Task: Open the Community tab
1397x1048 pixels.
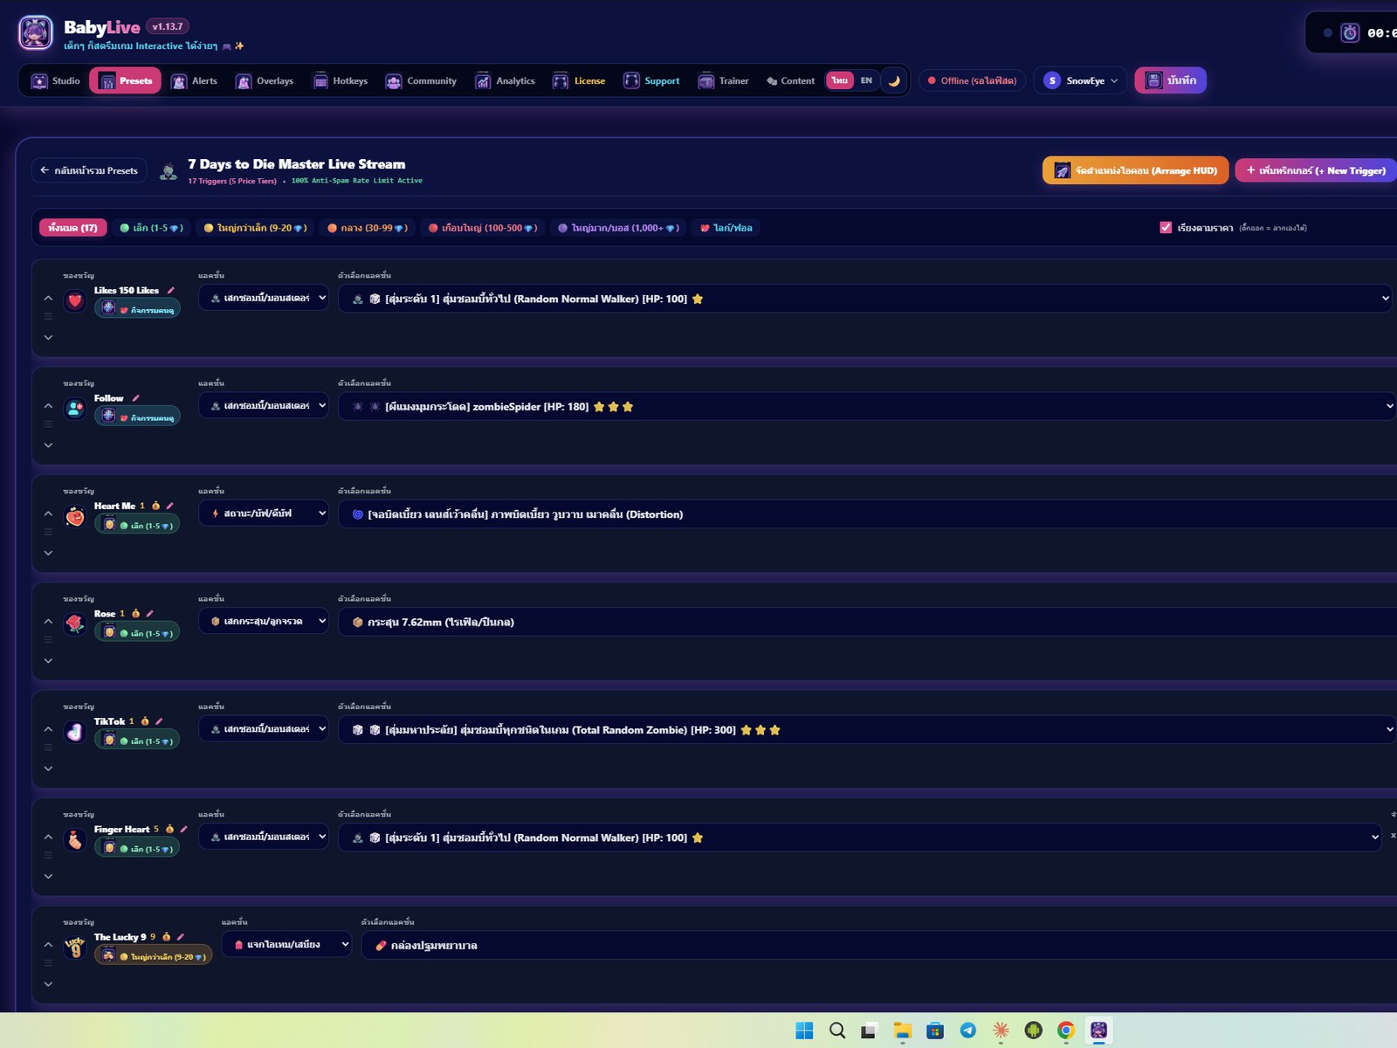Action: [x=421, y=81]
